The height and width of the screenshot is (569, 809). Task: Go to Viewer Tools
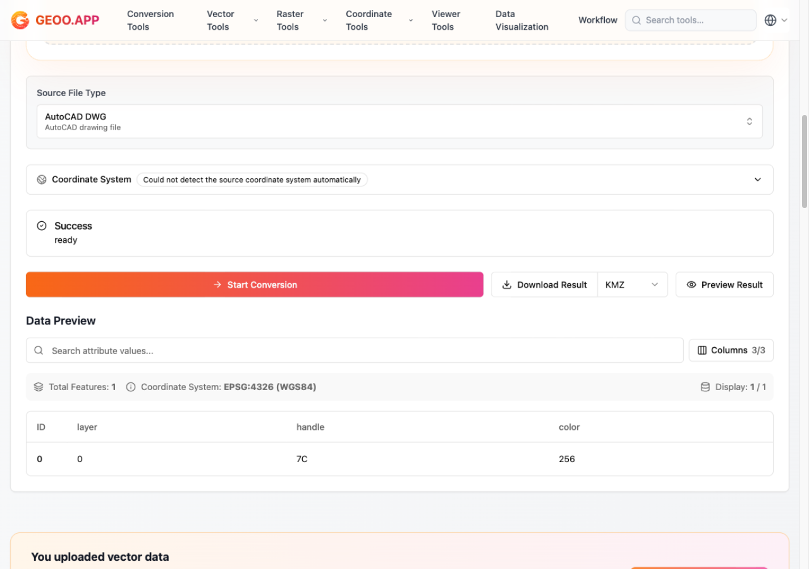[x=446, y=20]
